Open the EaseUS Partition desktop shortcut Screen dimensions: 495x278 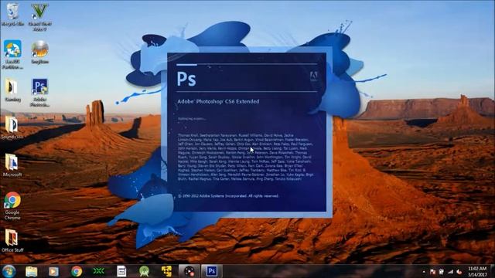click(12, 54)
